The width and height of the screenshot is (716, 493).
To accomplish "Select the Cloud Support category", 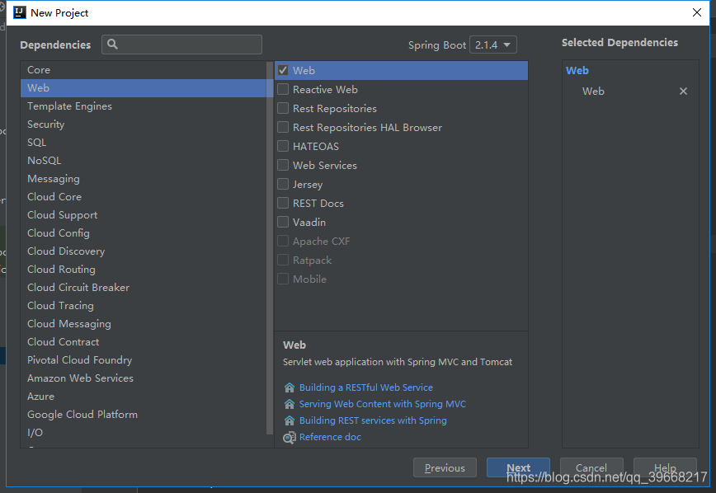I will (x=144, y=215).
